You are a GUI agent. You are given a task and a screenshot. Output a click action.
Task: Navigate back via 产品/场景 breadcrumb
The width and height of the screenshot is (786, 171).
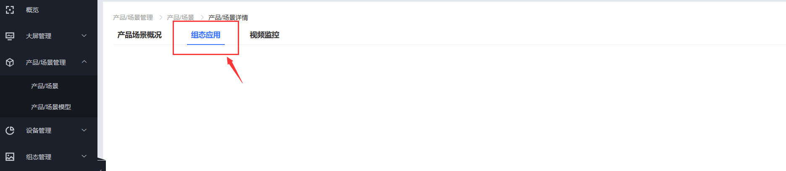click(x=181, y=18)
